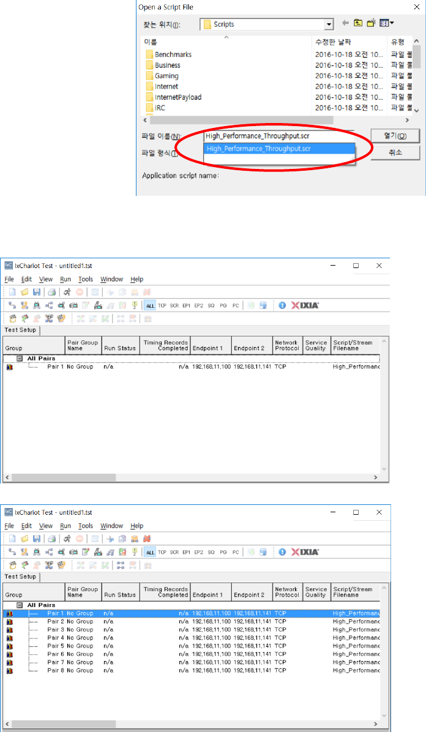Click Cut scissors icon in eight-pair IxChariot window
Viewport: 426px width, 732px height.
[110, 539]
